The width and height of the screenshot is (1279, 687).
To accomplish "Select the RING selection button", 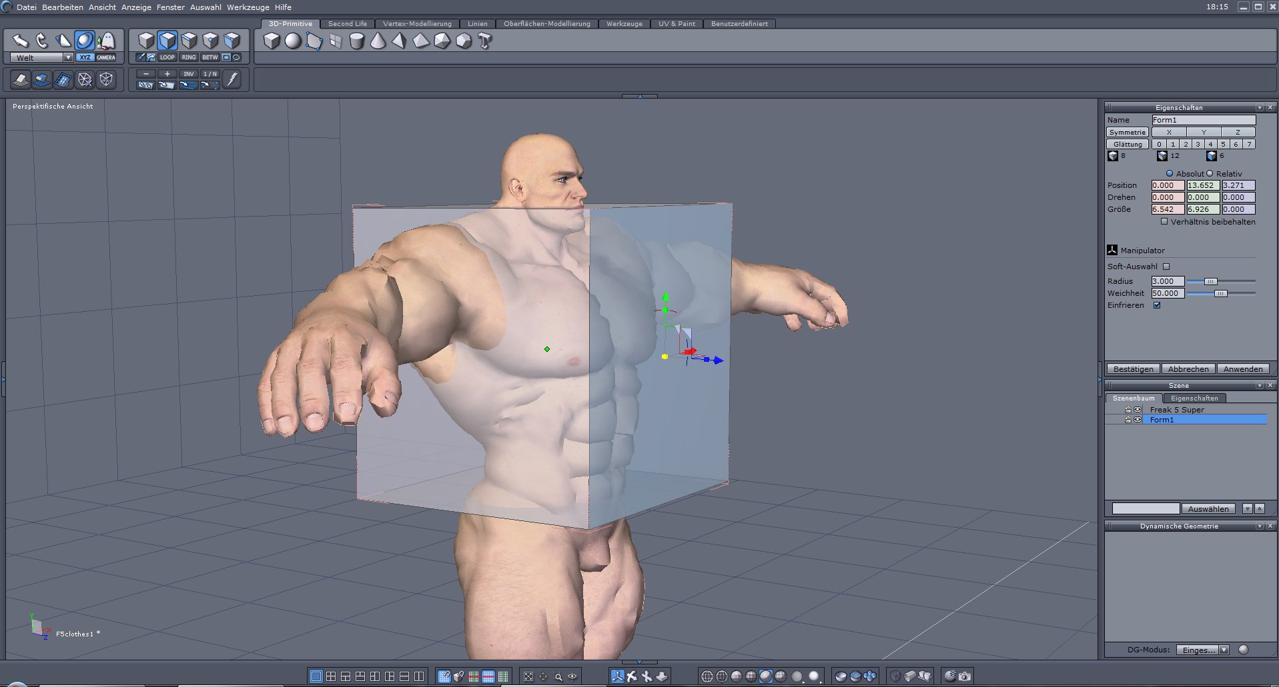I will click(189, 57).
